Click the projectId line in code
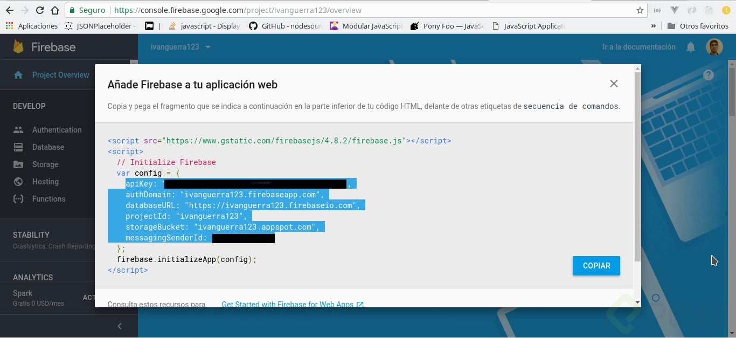The height and width of the screenshot is (338, 736). [186, 216]
